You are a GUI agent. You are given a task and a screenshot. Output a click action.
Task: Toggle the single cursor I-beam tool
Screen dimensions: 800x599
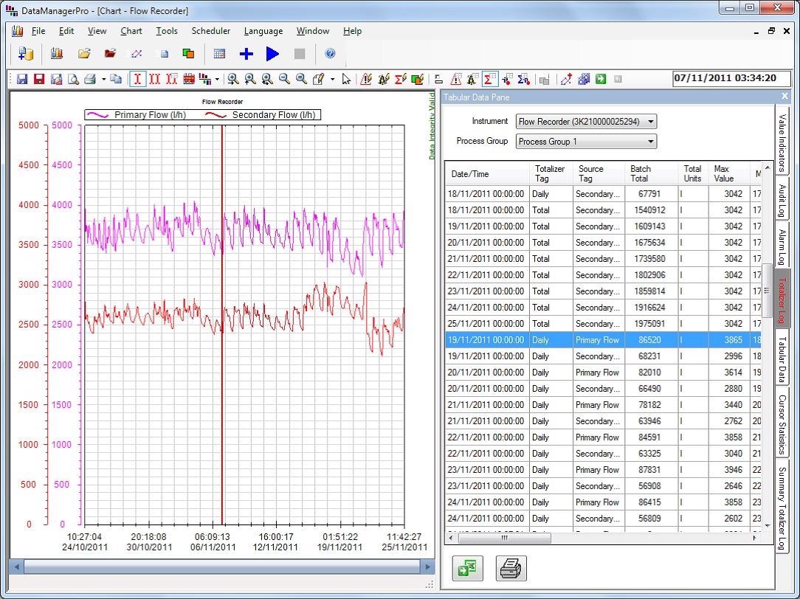click(137, 79)
